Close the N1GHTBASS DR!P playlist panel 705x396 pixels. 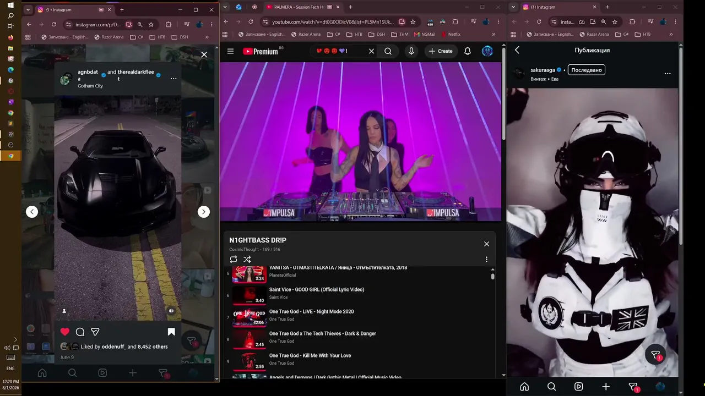pyautogui.click(x=486, y=244)
